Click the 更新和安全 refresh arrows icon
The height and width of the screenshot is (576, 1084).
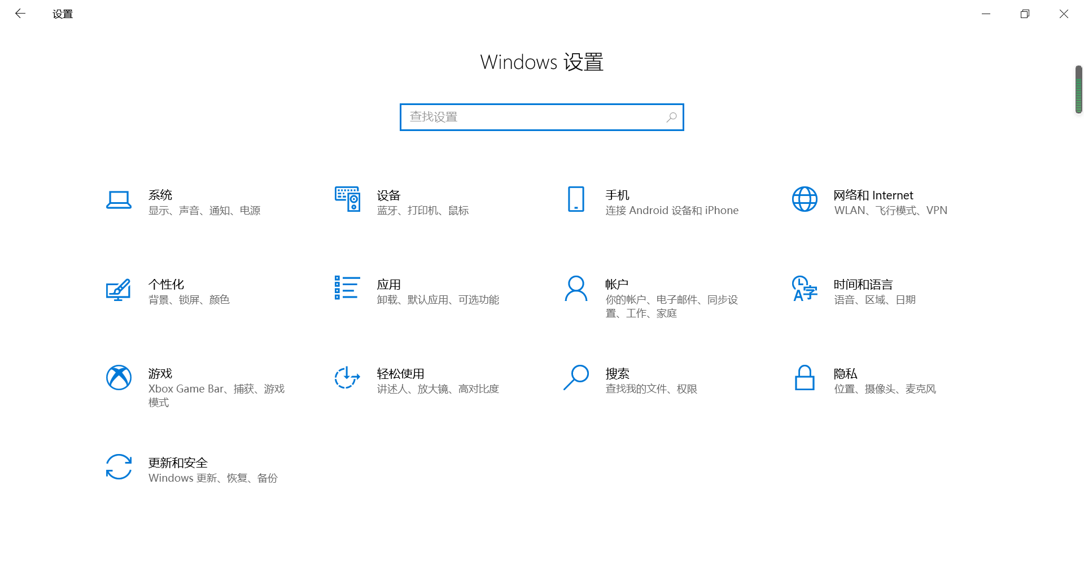[119, 467]
